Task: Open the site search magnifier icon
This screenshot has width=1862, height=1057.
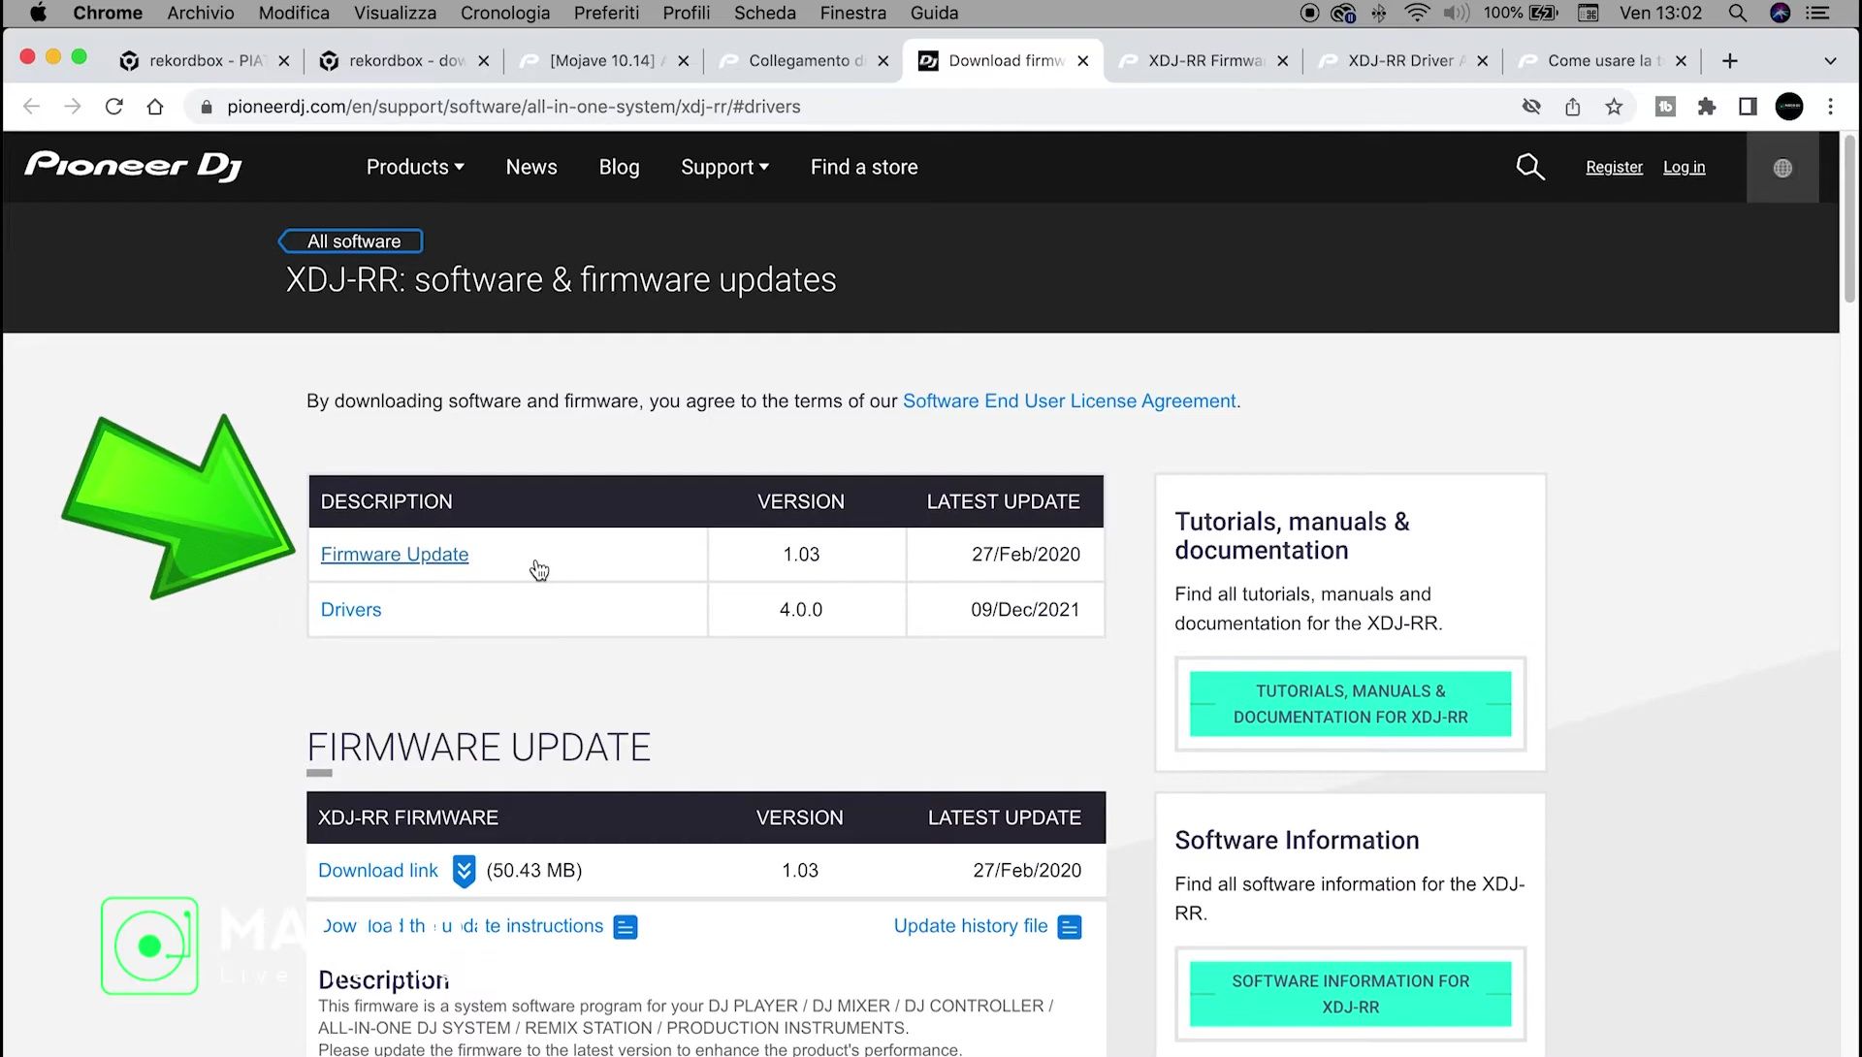Action: (1529, 167)
